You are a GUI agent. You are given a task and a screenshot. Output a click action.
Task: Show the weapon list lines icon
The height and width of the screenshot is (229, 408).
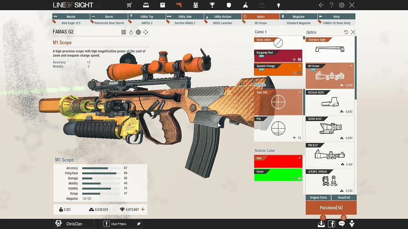pyautogui.click(x=124, y=32)
